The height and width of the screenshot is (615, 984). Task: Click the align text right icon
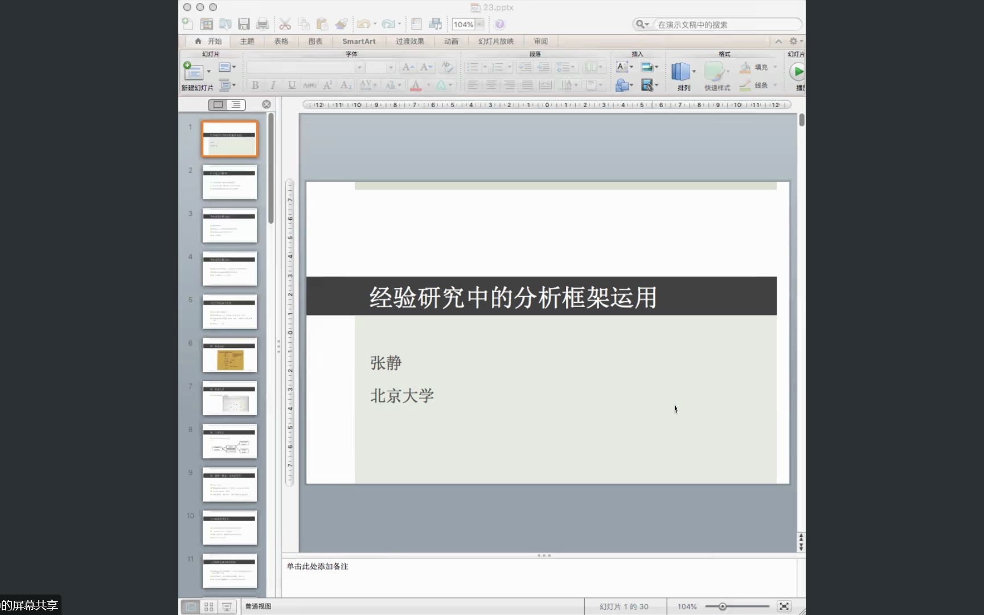[509, 85]
